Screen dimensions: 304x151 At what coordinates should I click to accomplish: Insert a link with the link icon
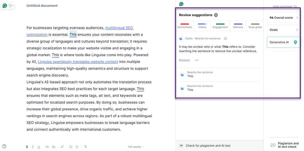[62, 147]
